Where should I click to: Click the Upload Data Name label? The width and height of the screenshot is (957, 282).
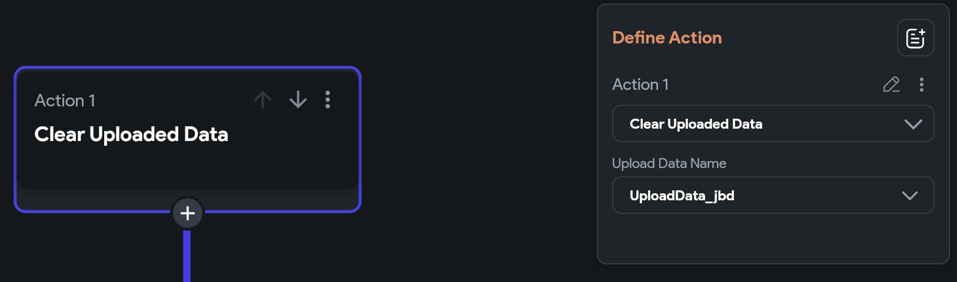(669, 163)
